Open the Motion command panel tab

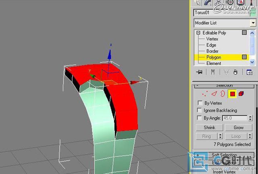(x=229, y=3)
